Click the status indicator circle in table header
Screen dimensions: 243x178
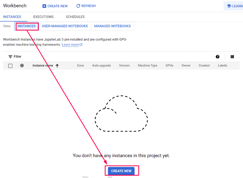tap(22, 65)
